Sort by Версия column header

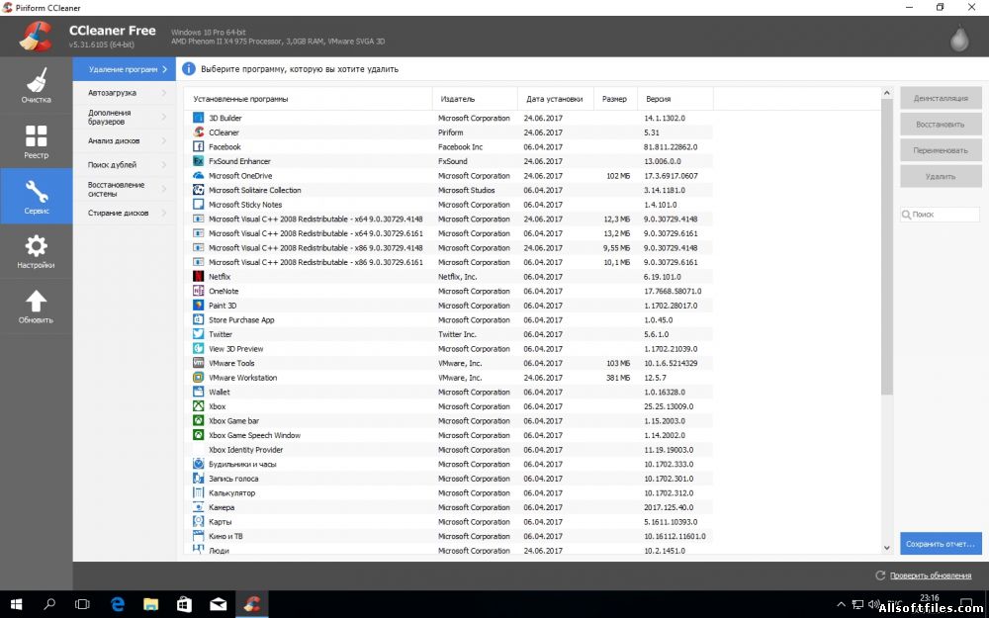pos(675,99)
